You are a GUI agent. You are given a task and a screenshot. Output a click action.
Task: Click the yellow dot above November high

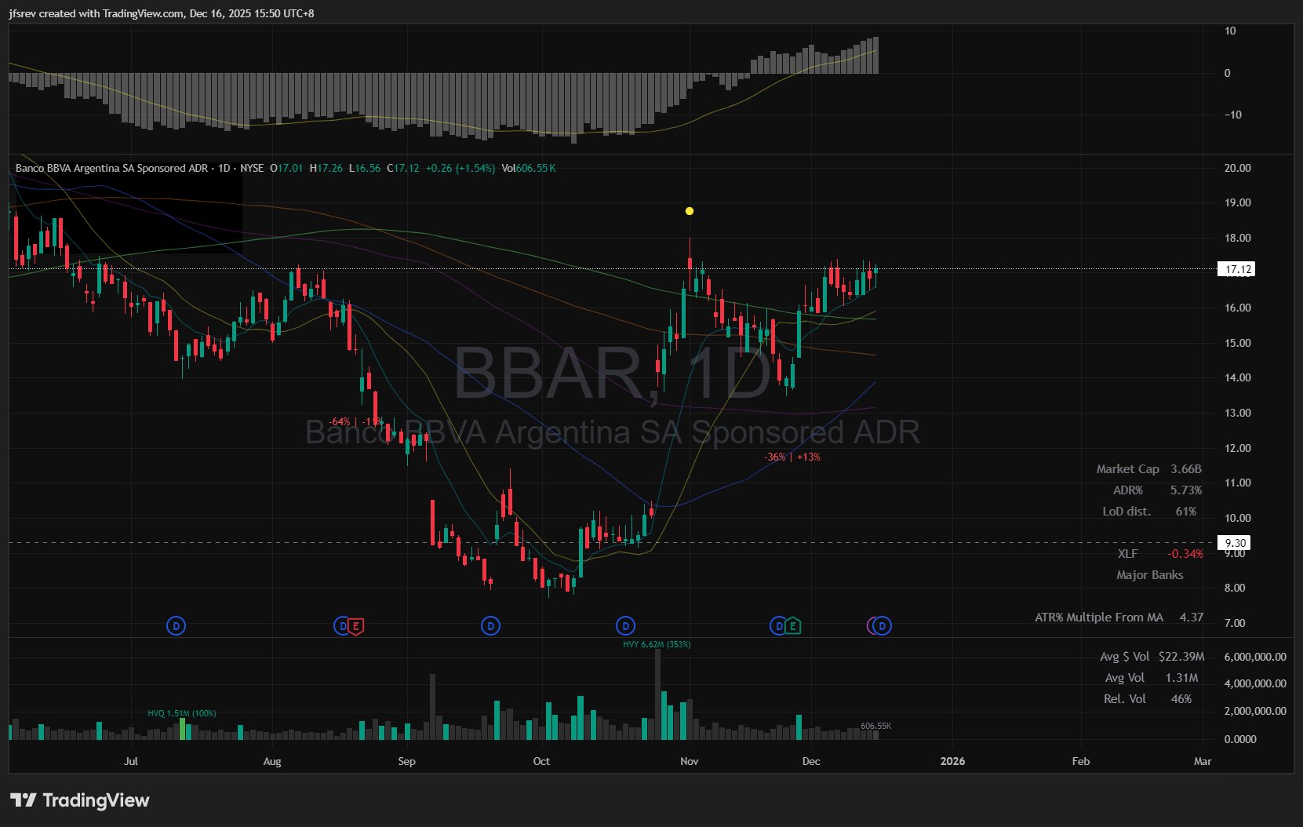690,211
